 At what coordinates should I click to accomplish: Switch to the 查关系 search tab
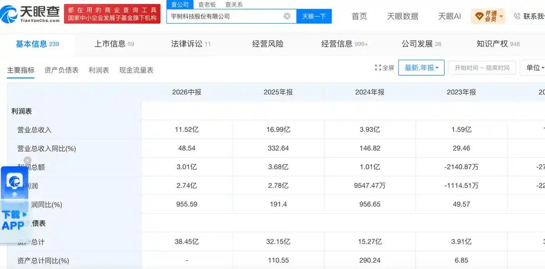pyautogui.click(x=234, y=5)
